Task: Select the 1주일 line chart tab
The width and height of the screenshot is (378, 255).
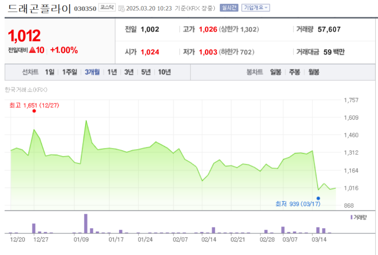Action: (x=70, y=72)
